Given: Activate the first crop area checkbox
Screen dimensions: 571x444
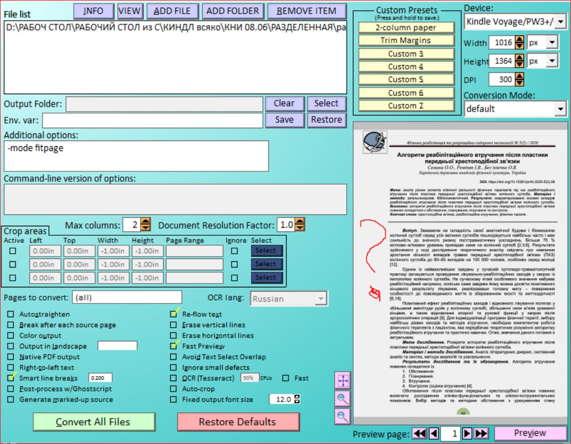Looking at the screenshot, I should (13, 251).
